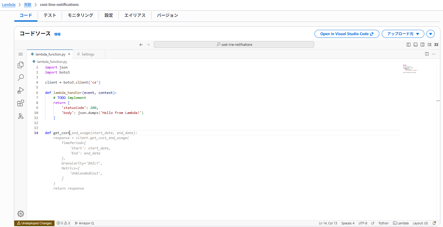Click line number 6 in gutter
This screenshot has height=227, width=443.
click(37, 93)
